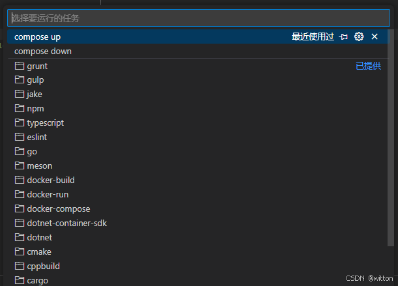Screen dimensions: 398x286
Task: Run the compose up task
Action: coord(37,37)
